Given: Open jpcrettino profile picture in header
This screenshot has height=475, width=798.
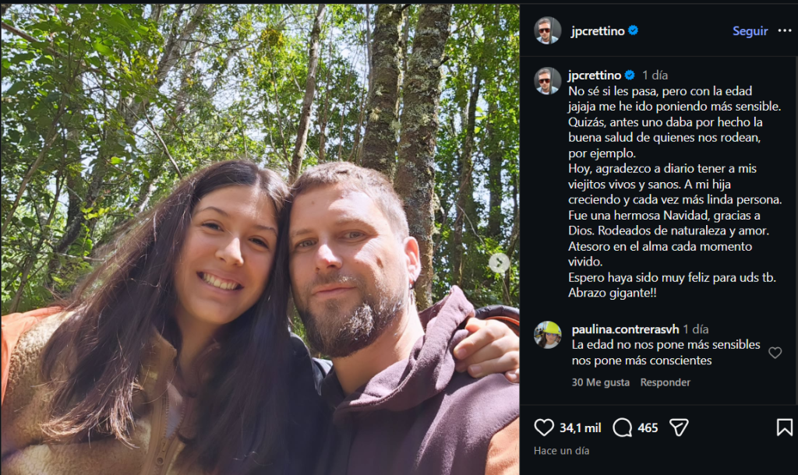Looking at the screenshot, I should pos(547,31).
